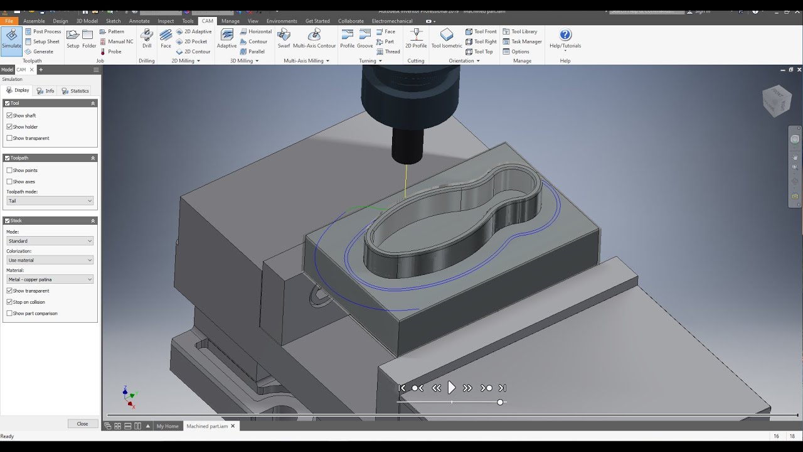Screen dimensions: 803x452
Task: Select 2D Pocket milling
Action: click(x=191, y=41)
